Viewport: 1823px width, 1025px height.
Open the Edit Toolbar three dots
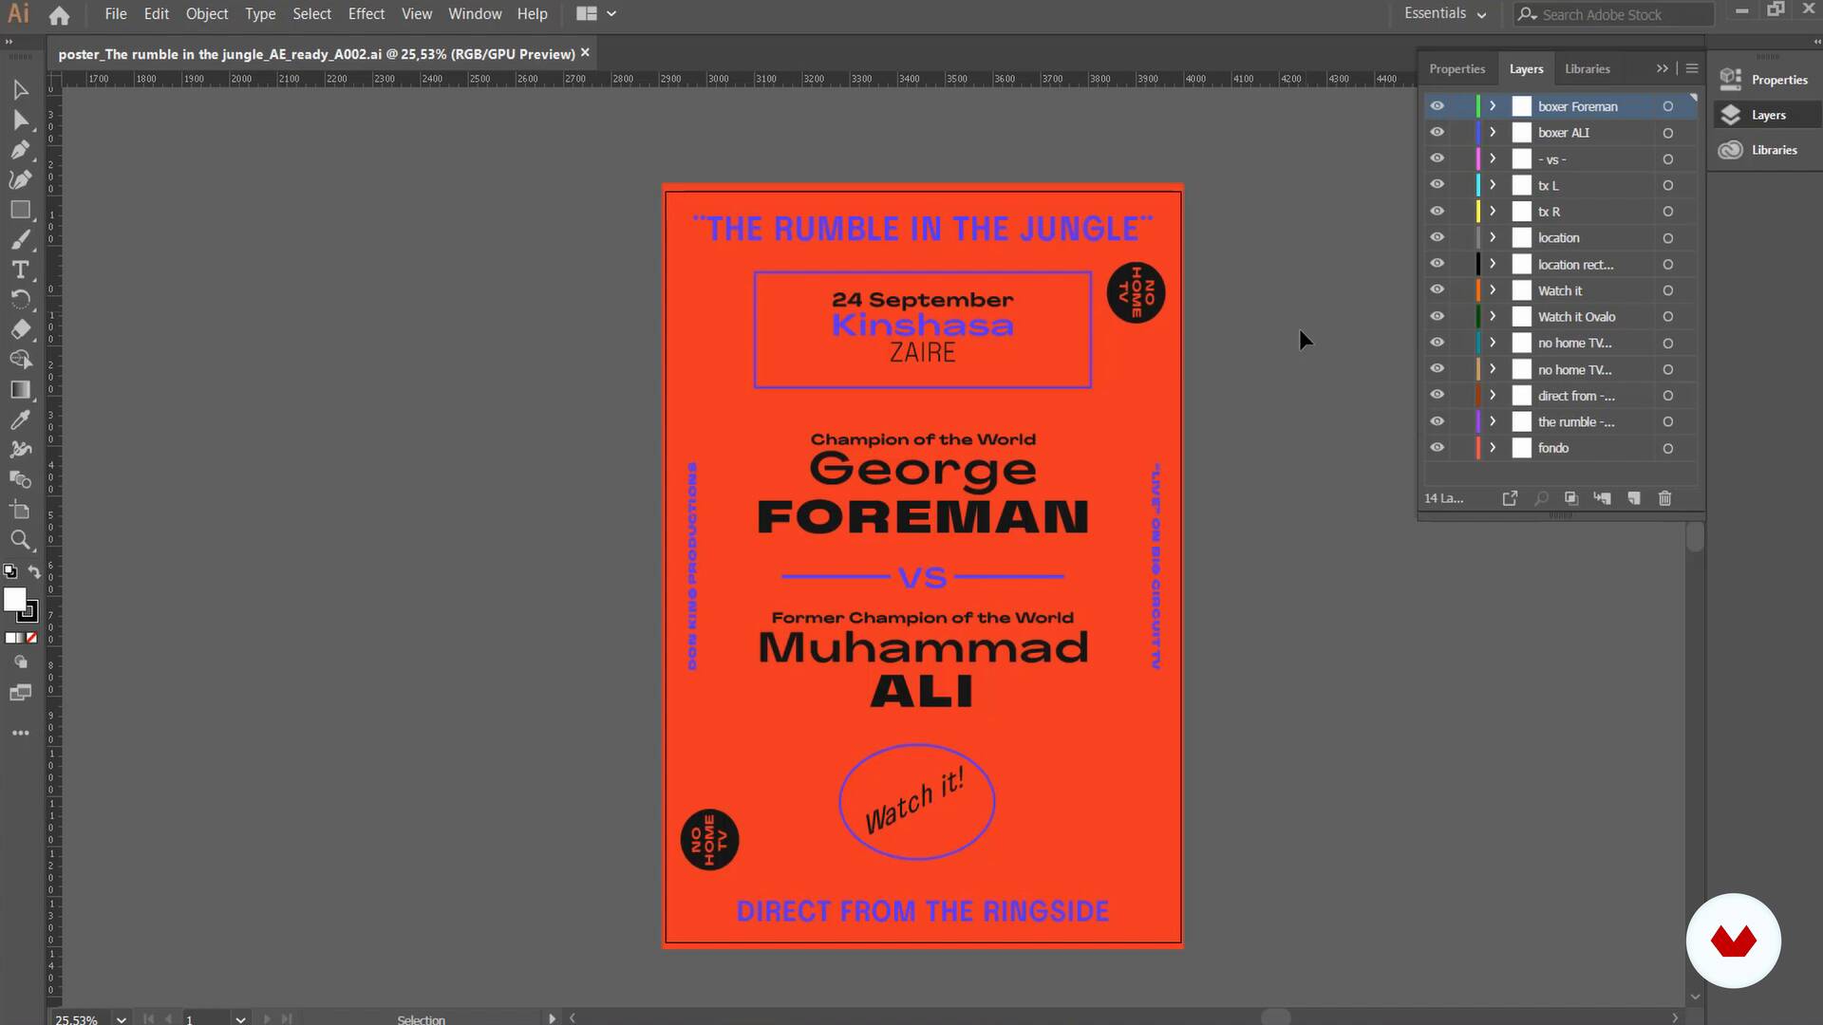[20, 733]
